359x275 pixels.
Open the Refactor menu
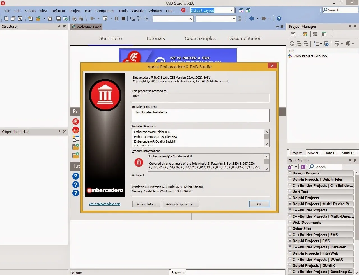[x=58, y=11]
